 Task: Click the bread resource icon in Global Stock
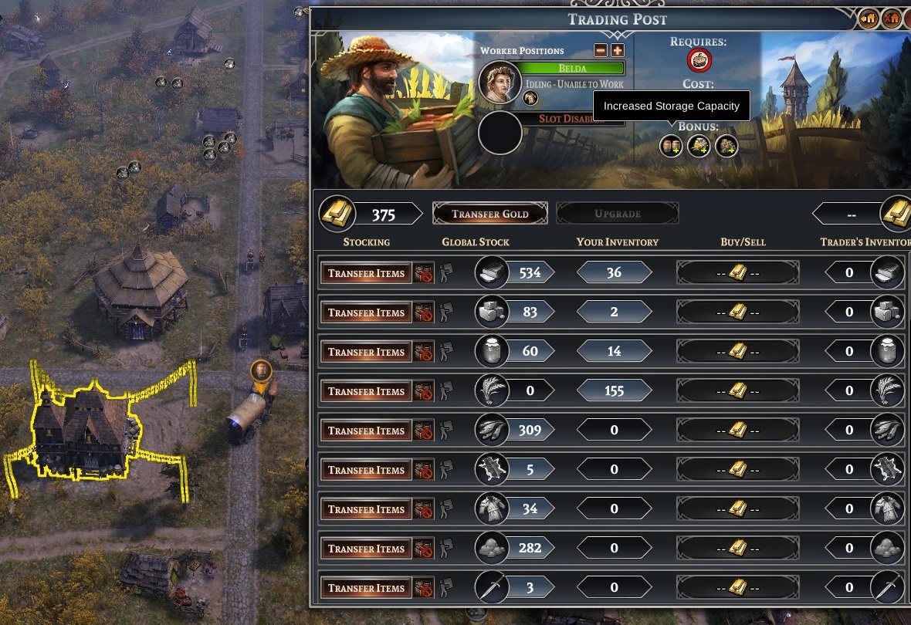[492, 272]
